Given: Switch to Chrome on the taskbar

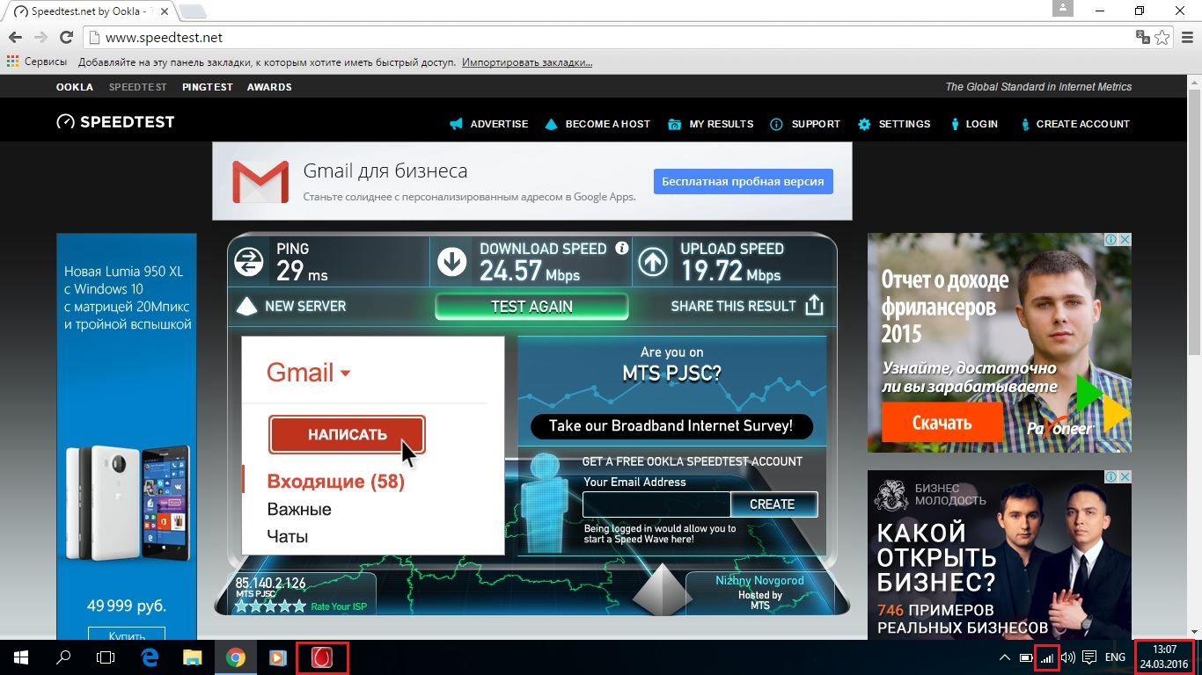Looking at the screenshot, I should coord(235,657).
